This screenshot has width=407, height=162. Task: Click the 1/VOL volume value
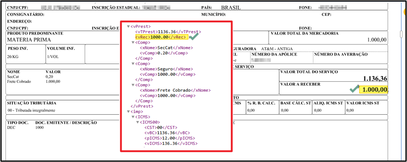pos(53,58)
